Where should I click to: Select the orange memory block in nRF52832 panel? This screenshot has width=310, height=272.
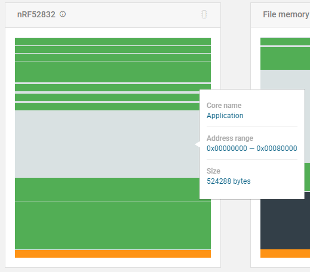click(113, 254)
